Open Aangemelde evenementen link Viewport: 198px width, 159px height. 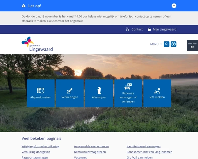point(91,146)
